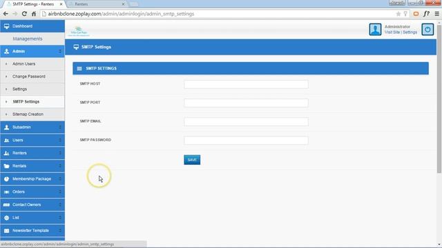The height and width of the screenshot is (248, 442).
Task: Click the Dashboard sidebar label
Action: (x=23, y=26)
